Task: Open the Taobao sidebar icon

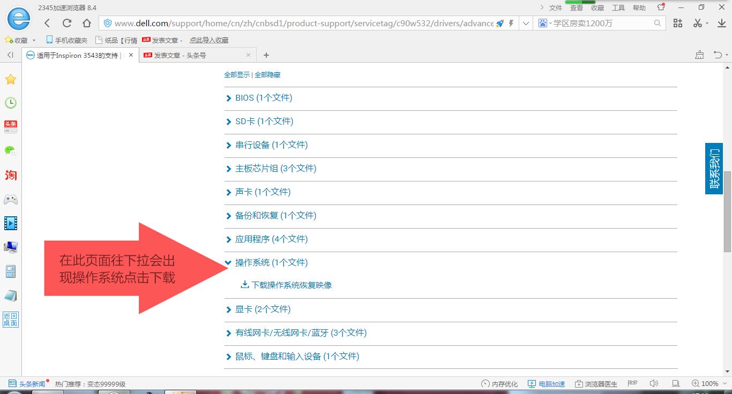Action: (x=11, y=175)
